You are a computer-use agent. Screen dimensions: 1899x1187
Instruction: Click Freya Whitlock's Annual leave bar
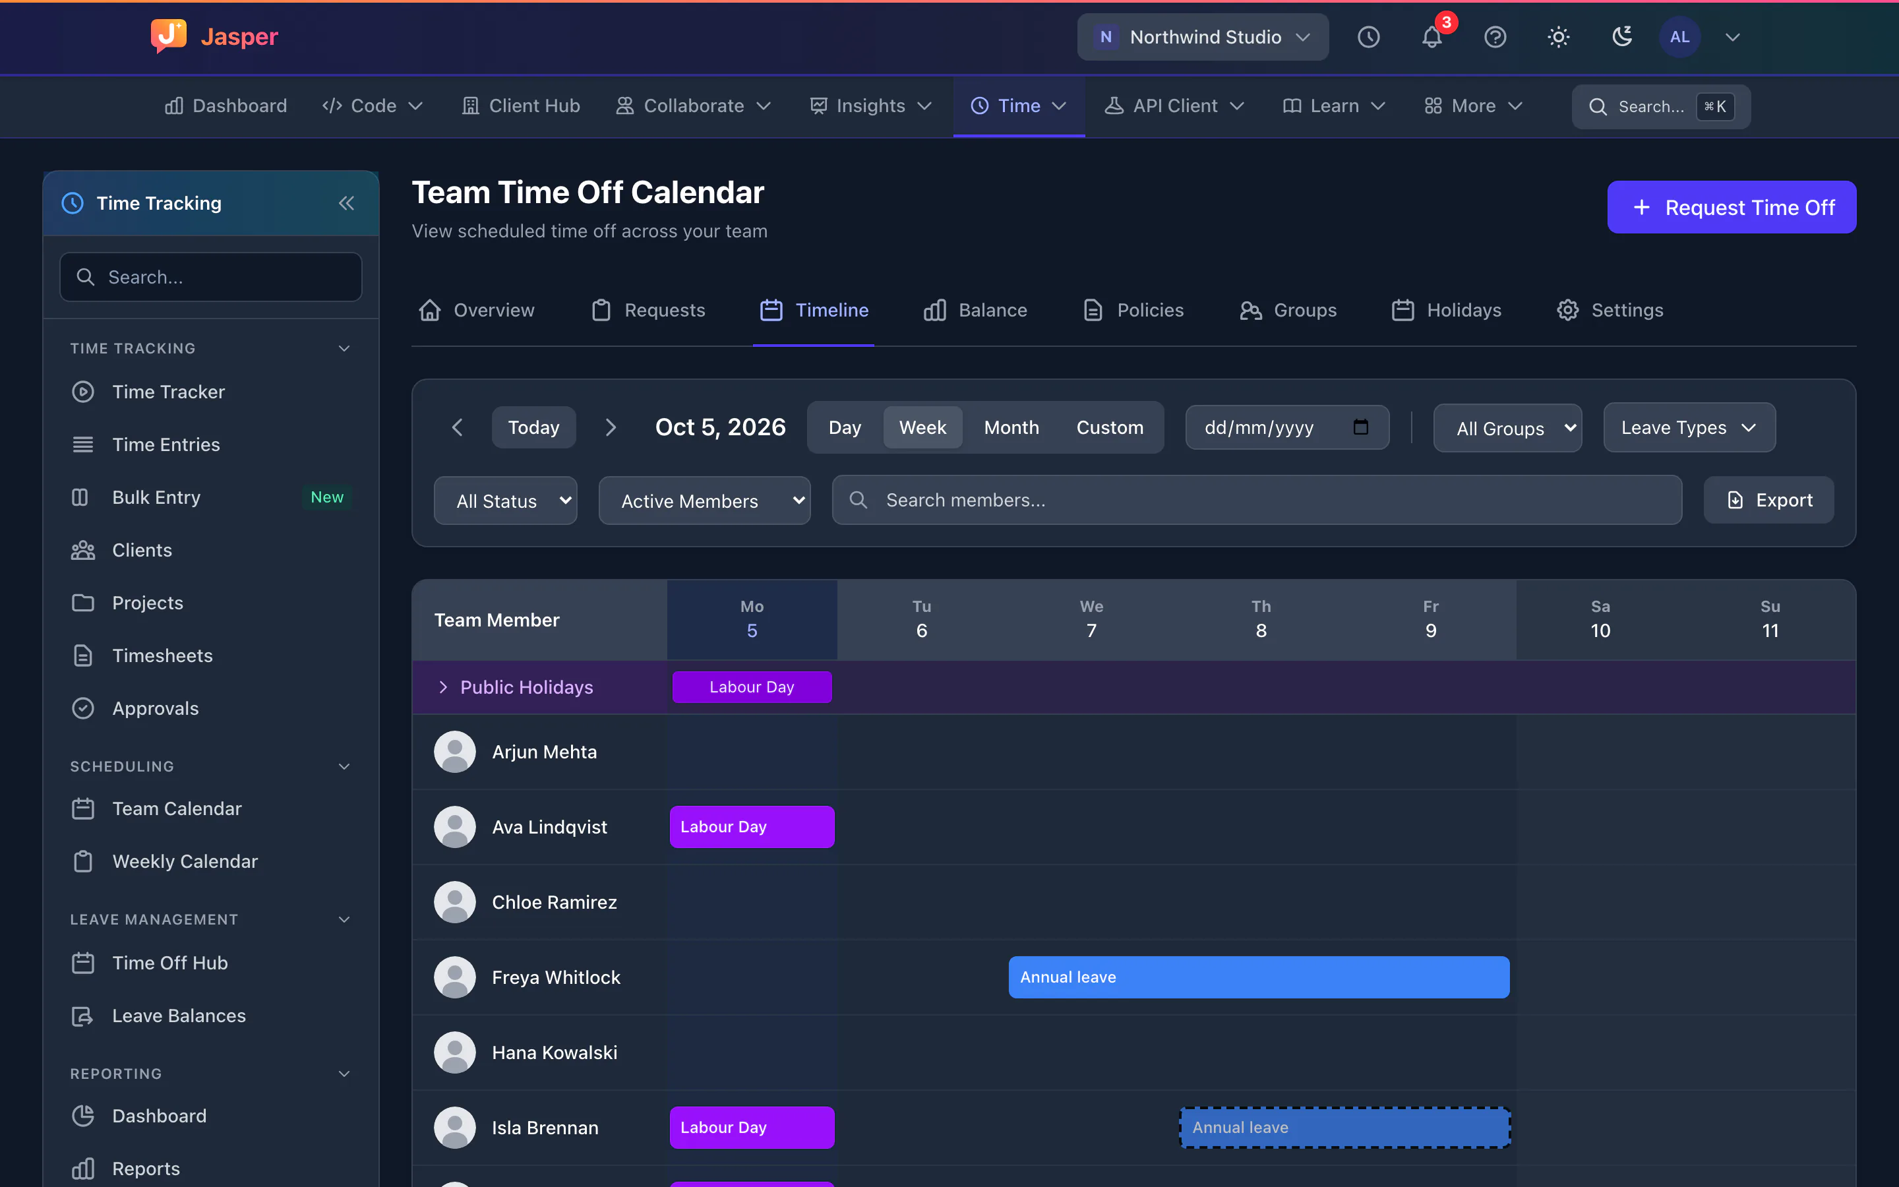1259,977
